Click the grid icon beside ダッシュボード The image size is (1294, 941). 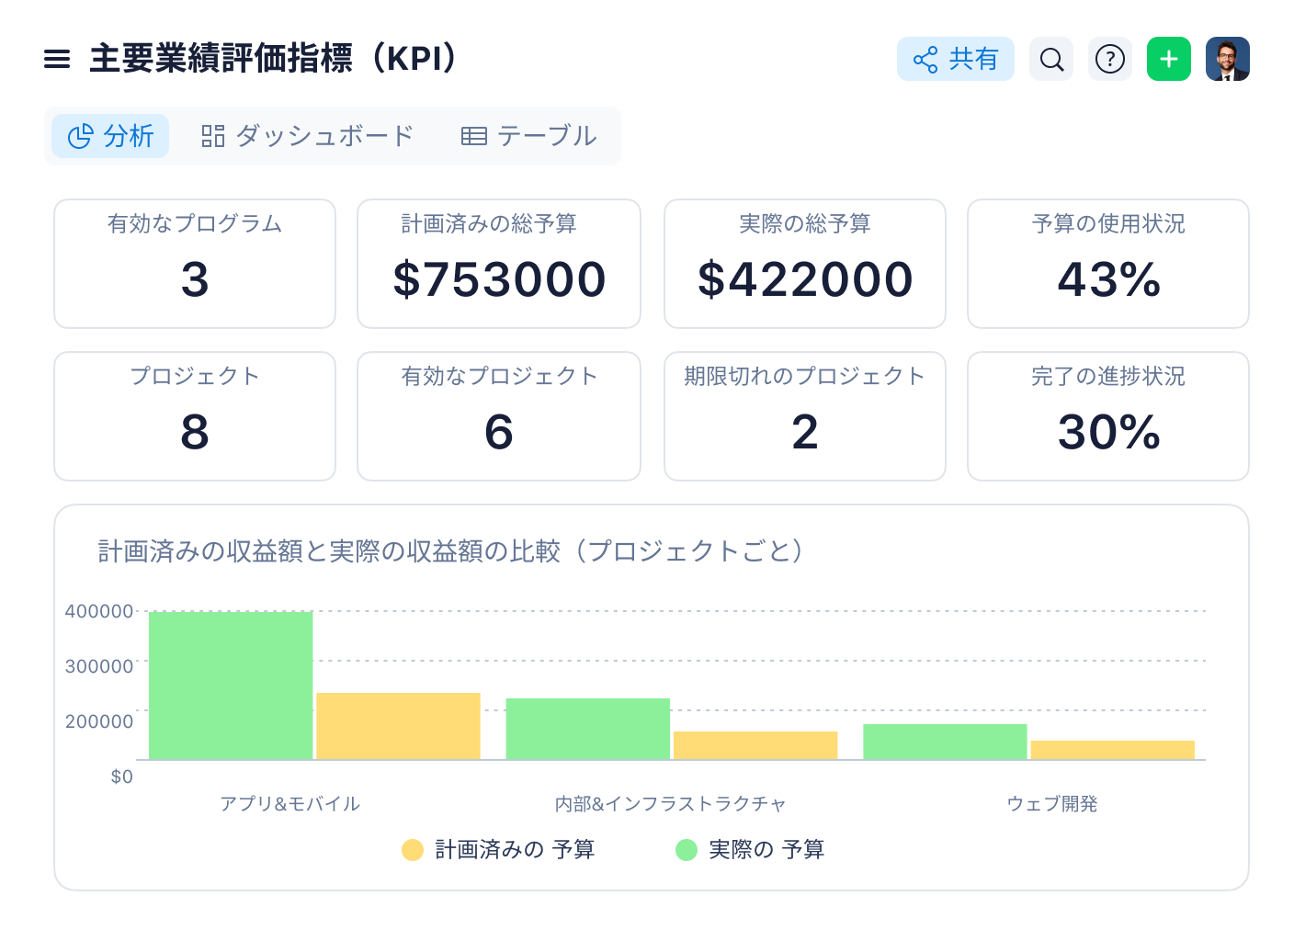coord(212,135)
